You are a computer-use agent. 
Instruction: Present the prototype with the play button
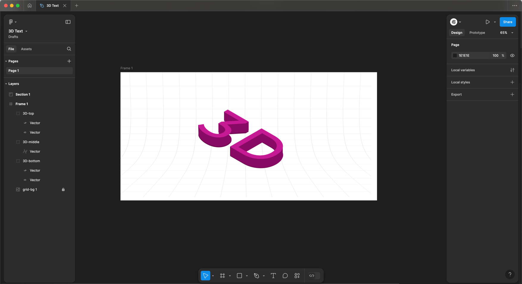tap(487, 22)
